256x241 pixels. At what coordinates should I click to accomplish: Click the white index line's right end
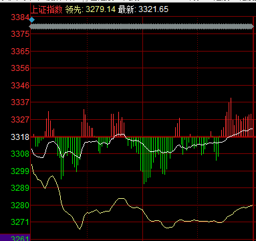[252, 129]
